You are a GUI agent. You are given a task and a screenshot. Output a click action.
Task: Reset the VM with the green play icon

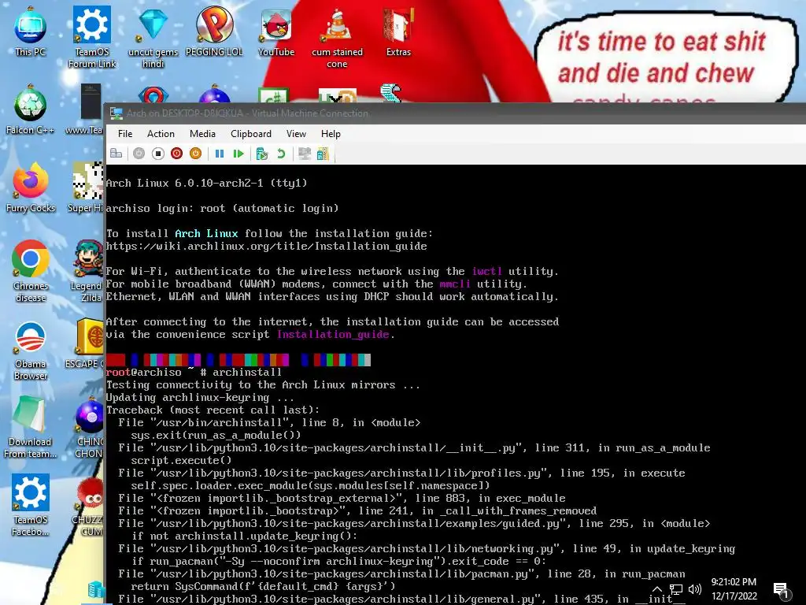pyautogui.click(x=238, y=154)
